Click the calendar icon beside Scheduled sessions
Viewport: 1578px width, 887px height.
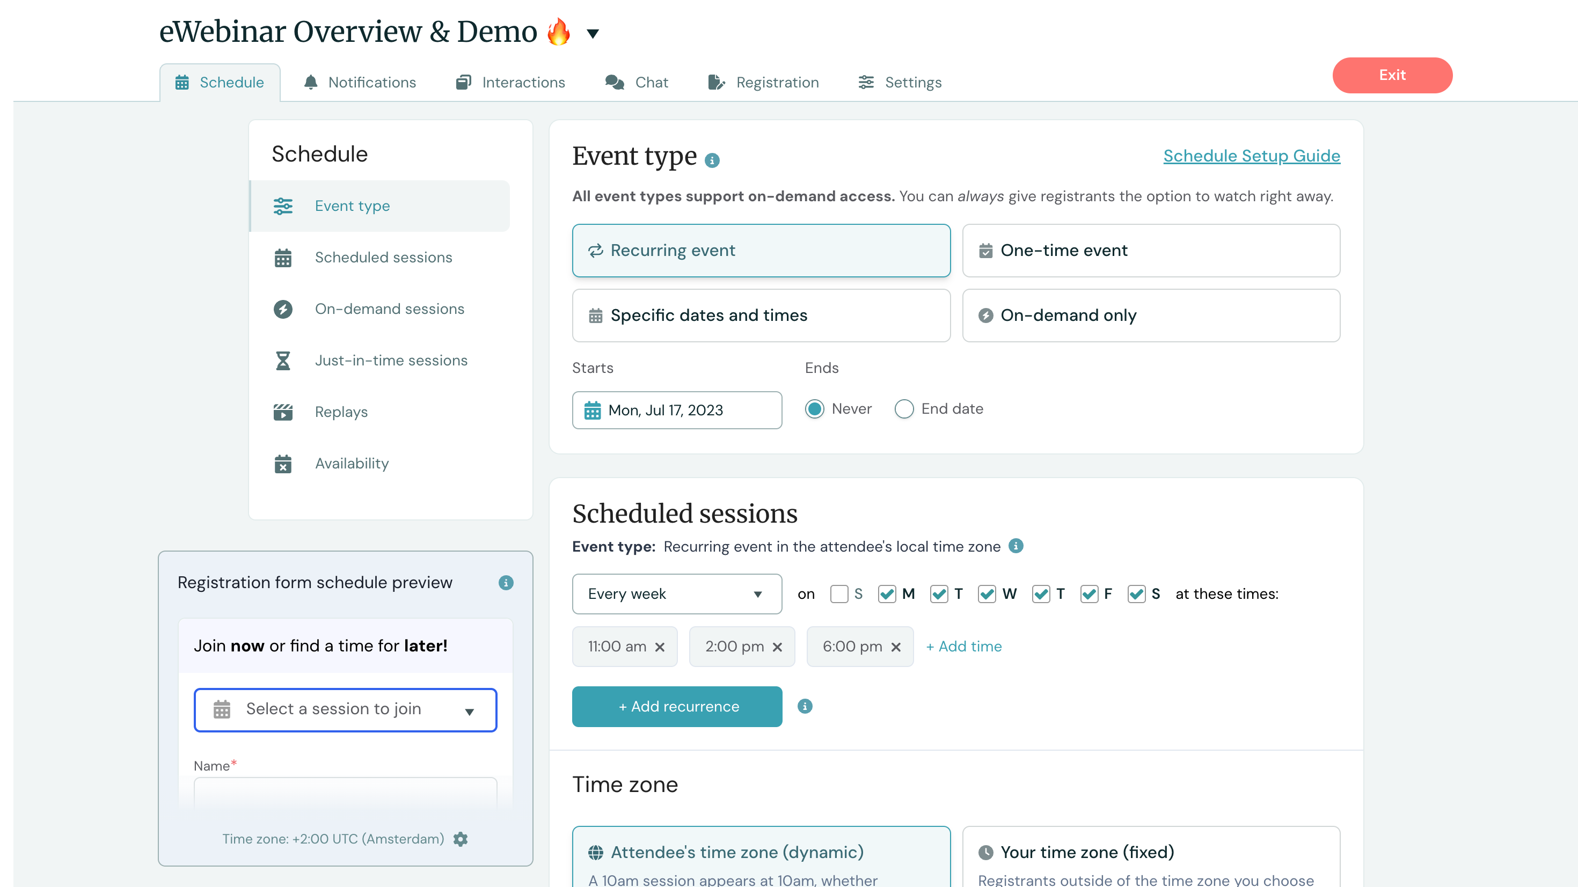[283, 258]
